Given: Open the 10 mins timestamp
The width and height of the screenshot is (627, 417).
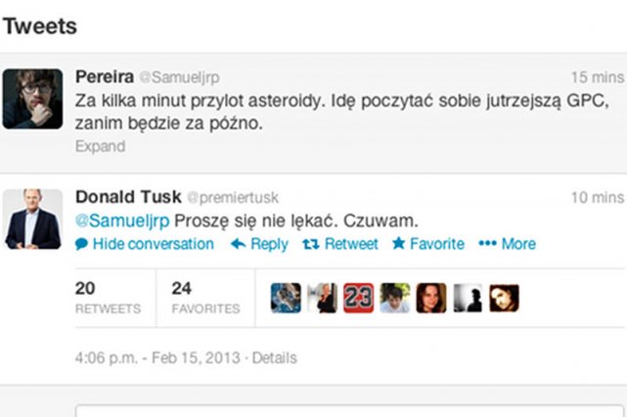Looking at the screenshot, I should [x=598, y=197].
